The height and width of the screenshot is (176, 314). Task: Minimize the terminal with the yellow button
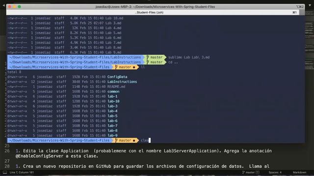(14, 6)
